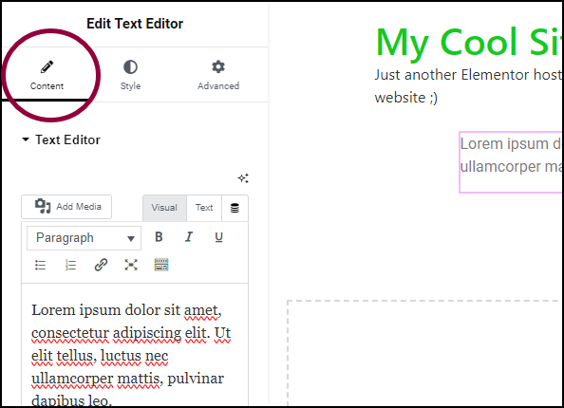Image resolution: width=564 pixels, height=408 pixels.
Task: Switch to the Style tab
Action: pyautogui.click(x=130, y=75)
